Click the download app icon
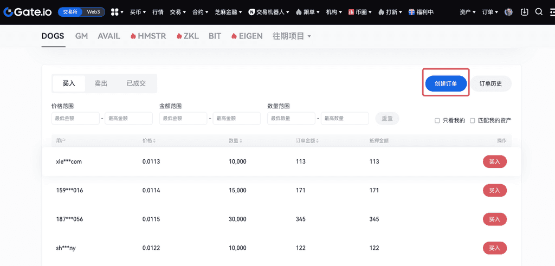 [x=524, y=12]
